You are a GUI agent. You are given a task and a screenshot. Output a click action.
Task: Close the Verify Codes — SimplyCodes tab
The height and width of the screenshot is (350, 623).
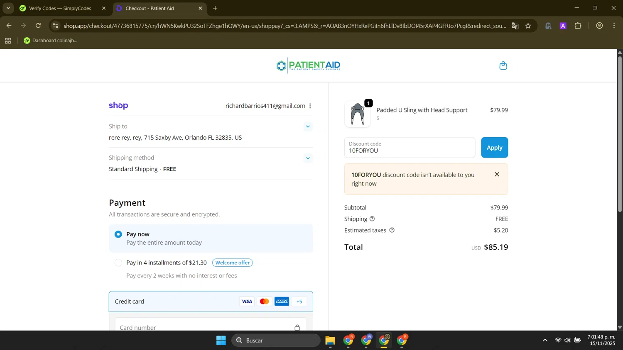click(104, 8)
